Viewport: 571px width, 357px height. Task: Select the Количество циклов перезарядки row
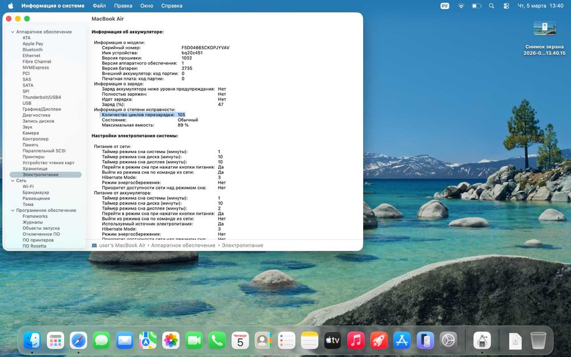click(x=143, y=115)
